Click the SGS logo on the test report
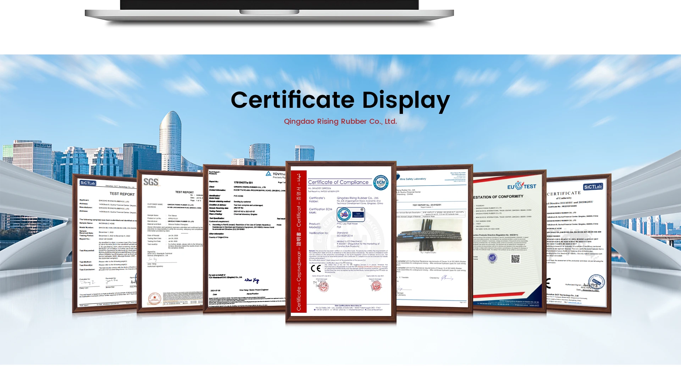The width and height of the screenshot is (681, 377). pos(151,182)
